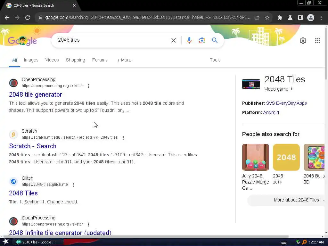Follow the SVS EveryDay Apps publisher link
328x246 pixels.
tap(286, 103)
